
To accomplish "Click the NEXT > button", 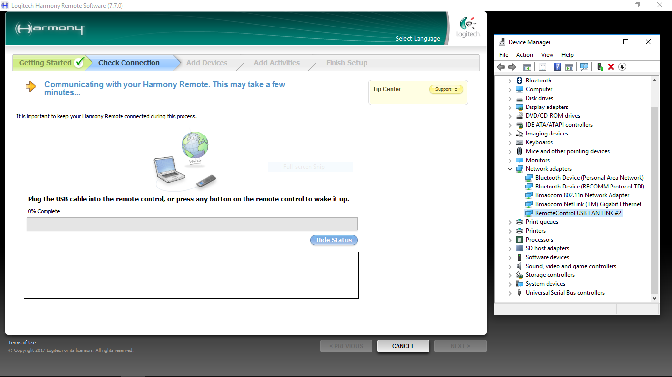I will point(460,346).
